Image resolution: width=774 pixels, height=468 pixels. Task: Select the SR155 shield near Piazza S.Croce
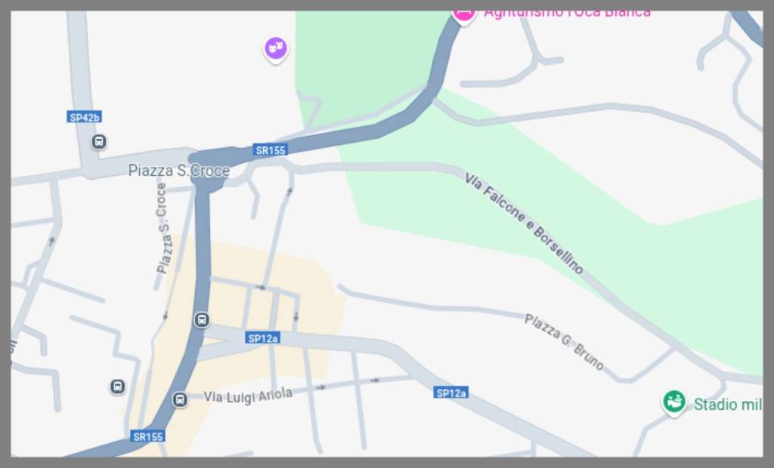270,150
